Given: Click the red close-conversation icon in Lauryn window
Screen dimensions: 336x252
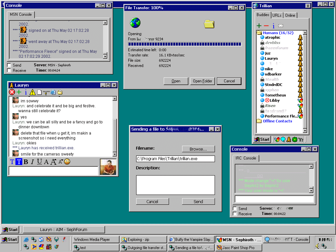Looking at the screenshot, I should point(12,92).
